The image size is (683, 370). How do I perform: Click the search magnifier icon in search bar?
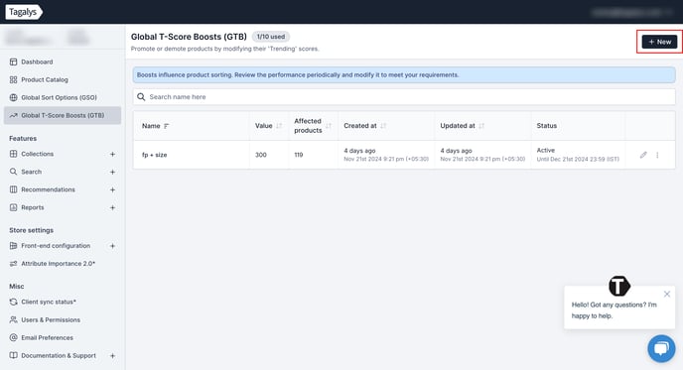click(x=141, y=96)
